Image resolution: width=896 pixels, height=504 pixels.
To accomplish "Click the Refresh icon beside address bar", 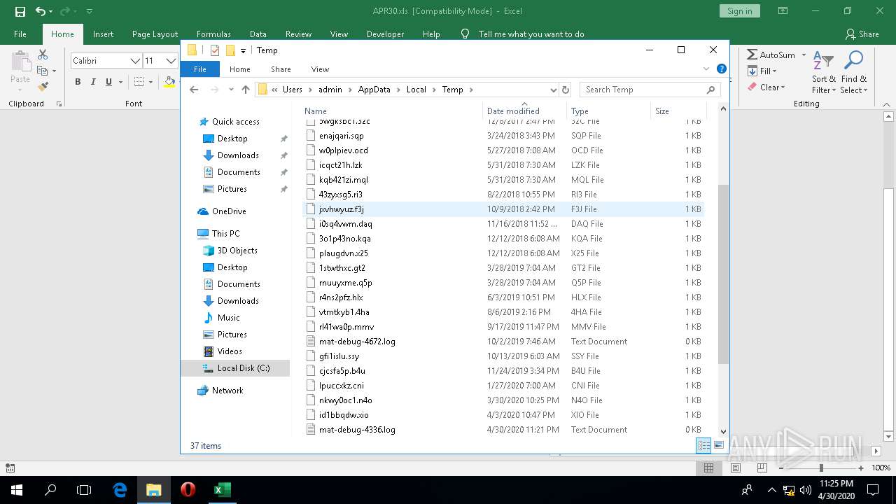I will 566,90.
